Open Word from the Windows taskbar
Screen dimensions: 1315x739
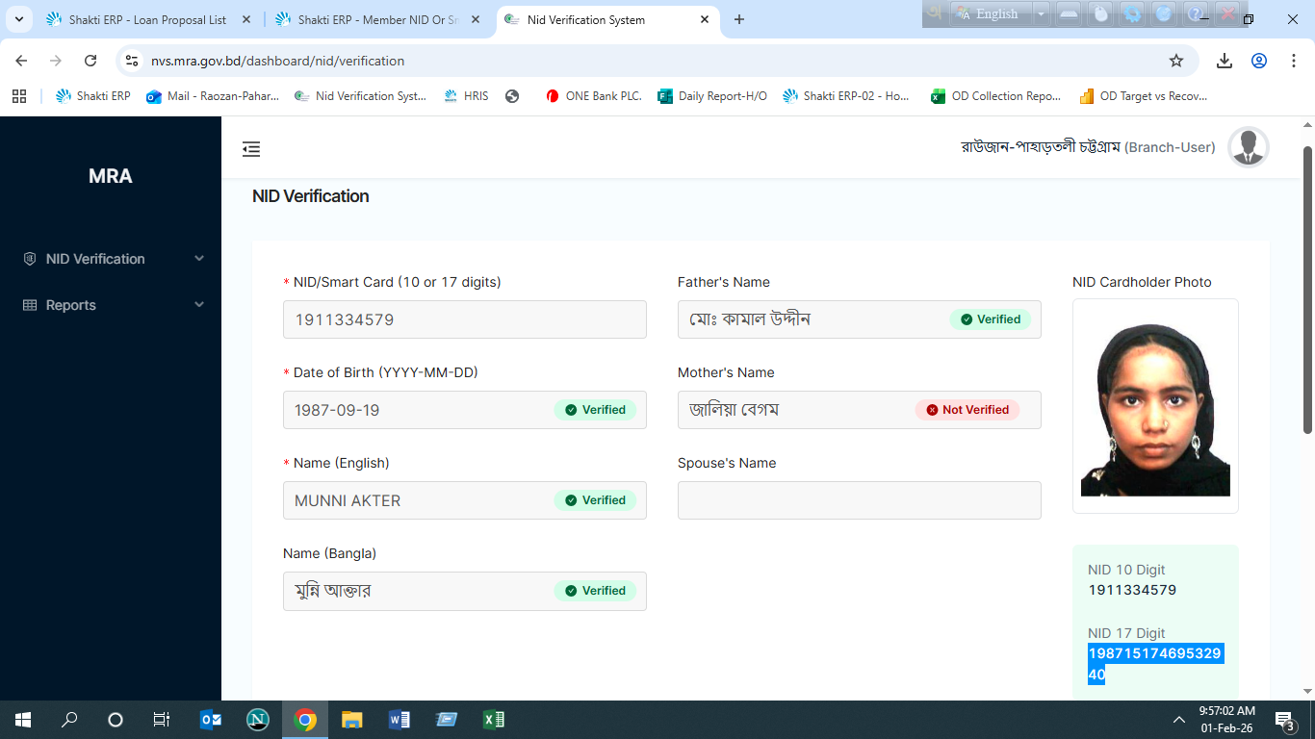[x=399, y=720]
